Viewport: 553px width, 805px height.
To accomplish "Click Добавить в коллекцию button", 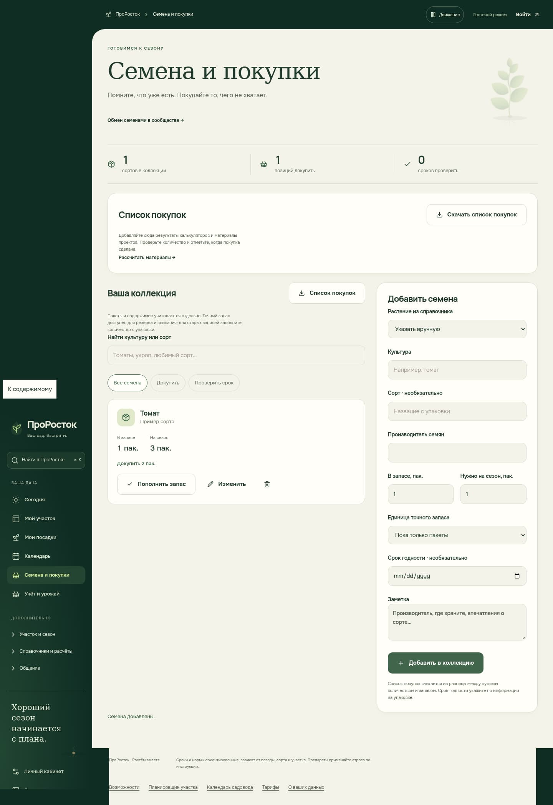I will [435, 663].
